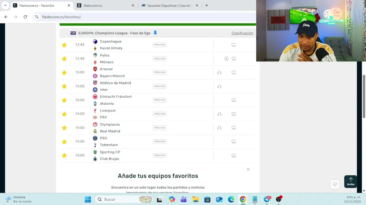Viewport: 366px width, 205px height.
Task: Click the Champions League pin icon
Action: (x=155, y=33)
